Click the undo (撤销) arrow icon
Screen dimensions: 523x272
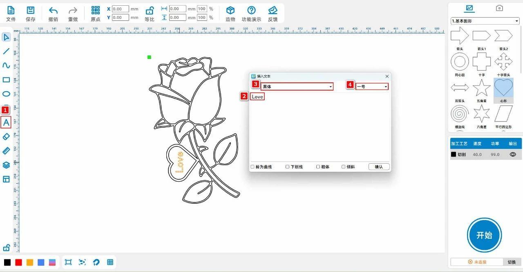pyautogui.click(x=53, y=11)
